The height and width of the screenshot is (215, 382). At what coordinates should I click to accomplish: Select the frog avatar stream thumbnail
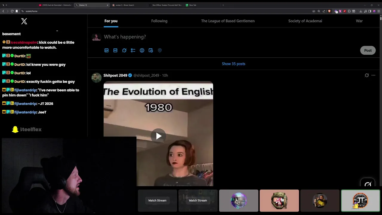click(279, 200)
